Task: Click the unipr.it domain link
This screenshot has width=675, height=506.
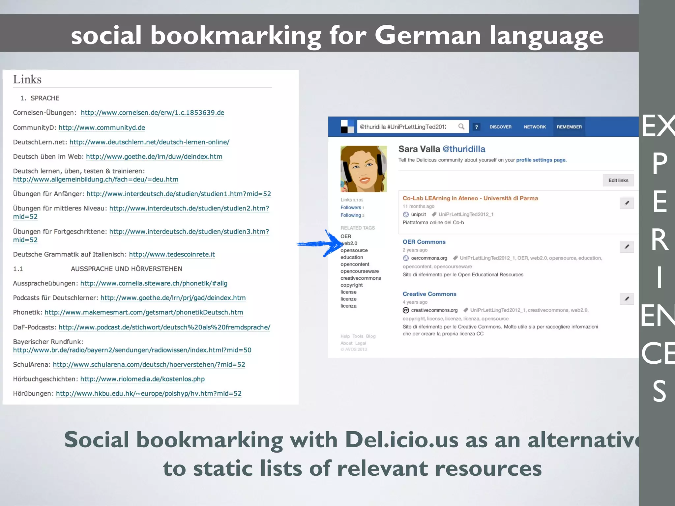Action: tap(418, 214)
